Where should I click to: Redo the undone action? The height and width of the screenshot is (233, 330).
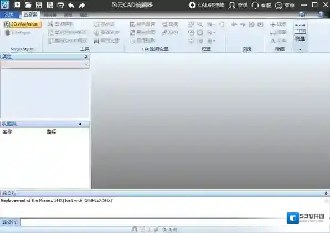(82, 5)
